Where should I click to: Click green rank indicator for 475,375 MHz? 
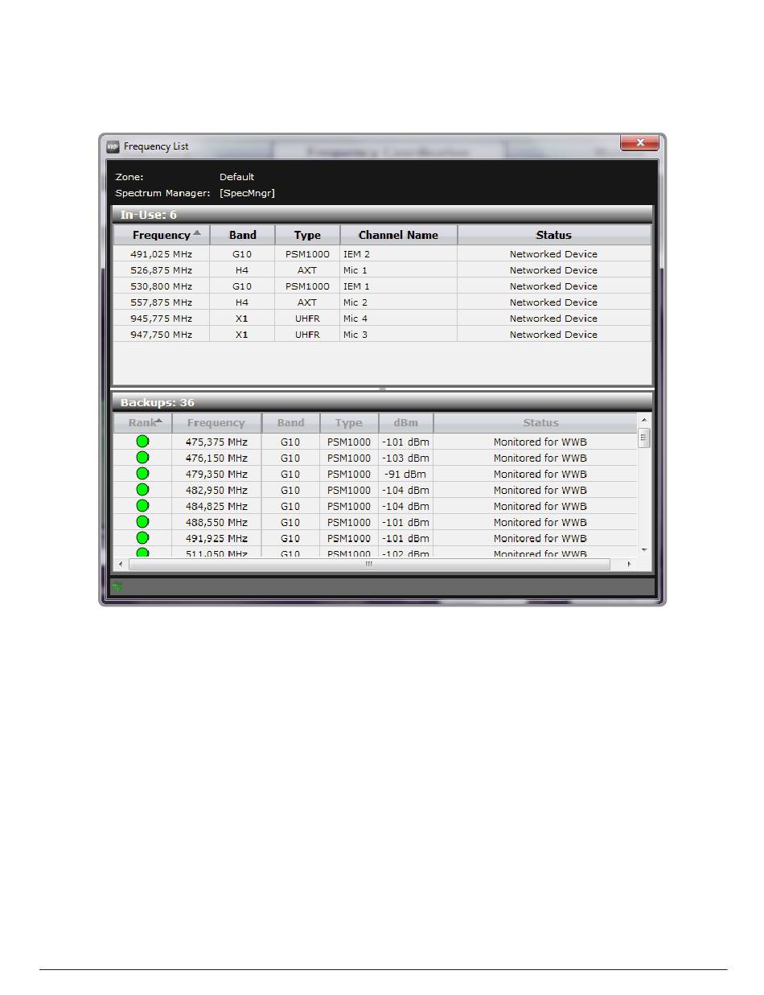[x=142, y=442]
